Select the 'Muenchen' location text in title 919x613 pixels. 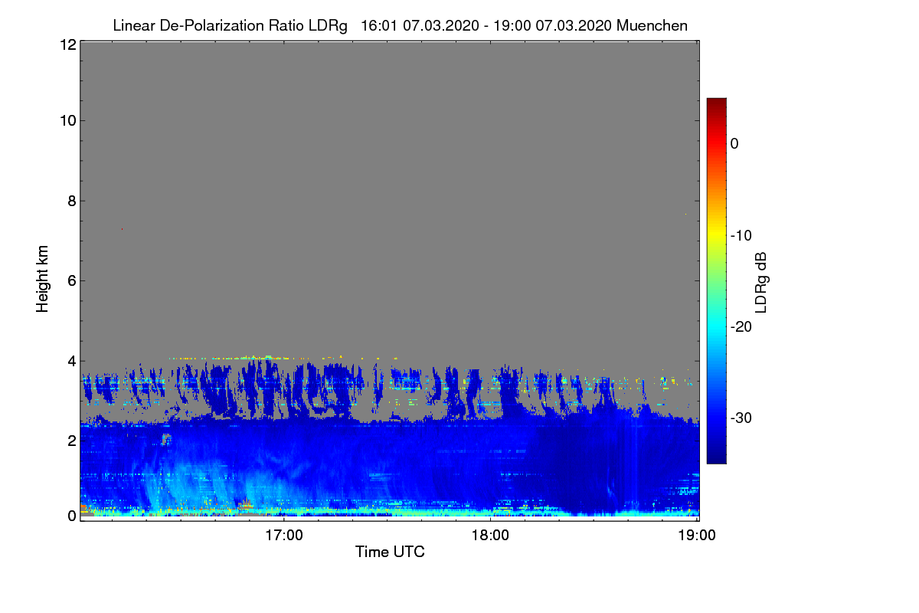(x=652, y=26)
